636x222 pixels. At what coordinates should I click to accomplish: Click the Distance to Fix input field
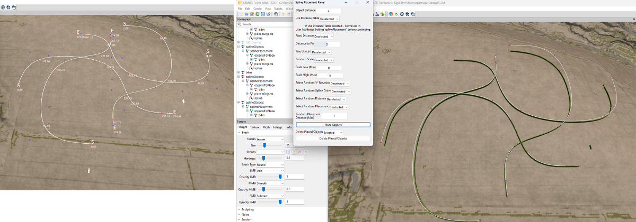tap(326, 44)
